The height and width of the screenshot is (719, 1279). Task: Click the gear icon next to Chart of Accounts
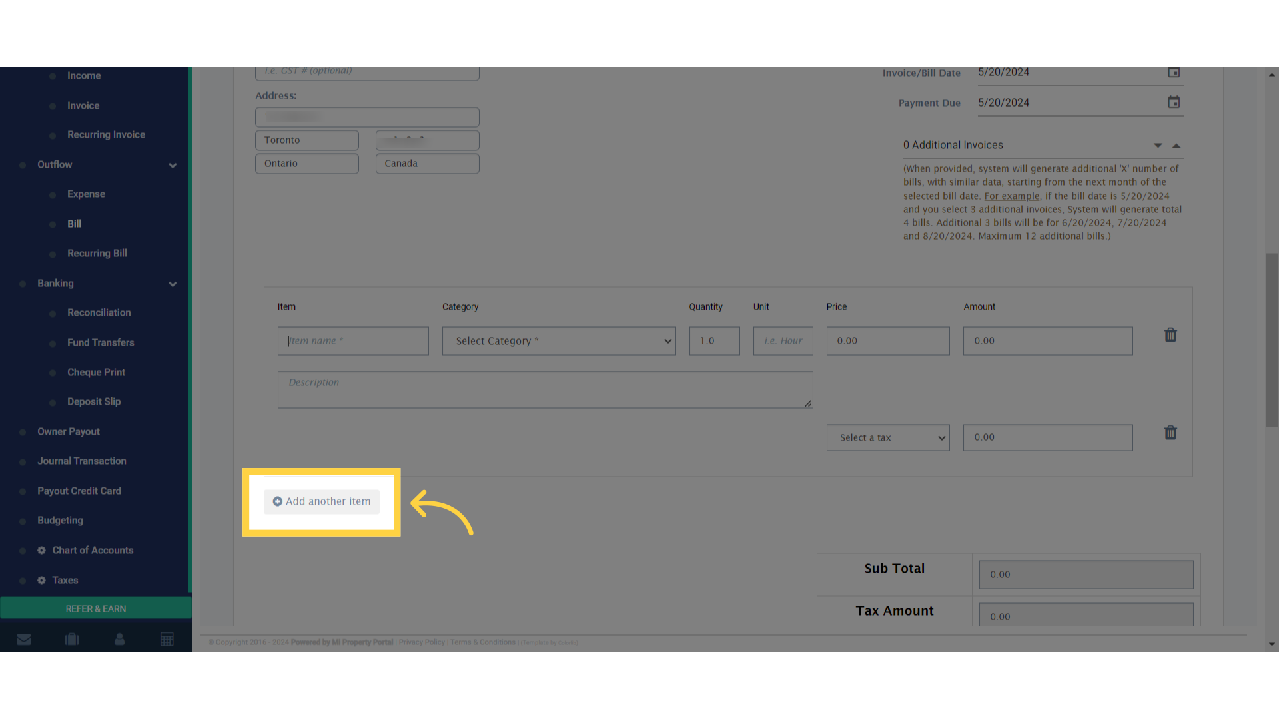tap(41, 551)
